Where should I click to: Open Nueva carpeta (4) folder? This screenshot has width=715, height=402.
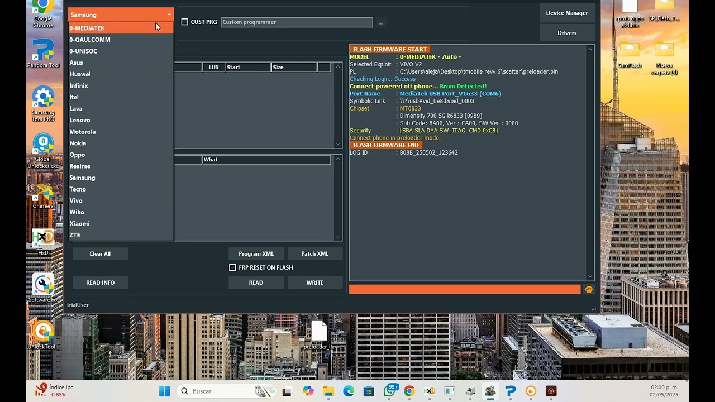(x=664, y=58)
